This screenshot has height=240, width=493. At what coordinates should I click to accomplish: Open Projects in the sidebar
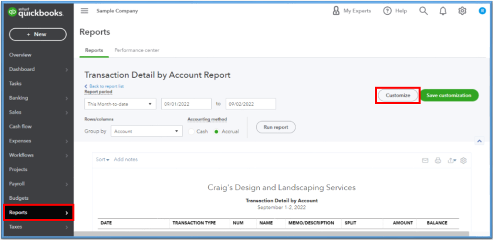[x=18, y=169]
